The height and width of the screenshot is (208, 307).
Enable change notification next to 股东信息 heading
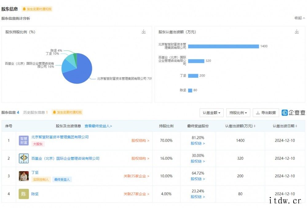[37, 9]
